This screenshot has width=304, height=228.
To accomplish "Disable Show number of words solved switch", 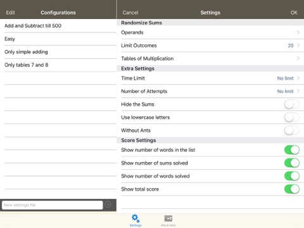I will click(x=292, y=176).
